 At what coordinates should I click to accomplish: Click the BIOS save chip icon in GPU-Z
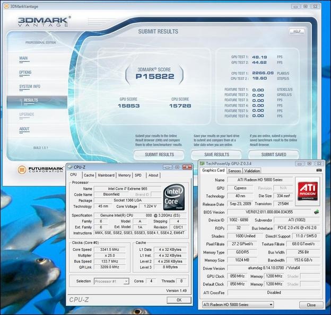(316, 212)
